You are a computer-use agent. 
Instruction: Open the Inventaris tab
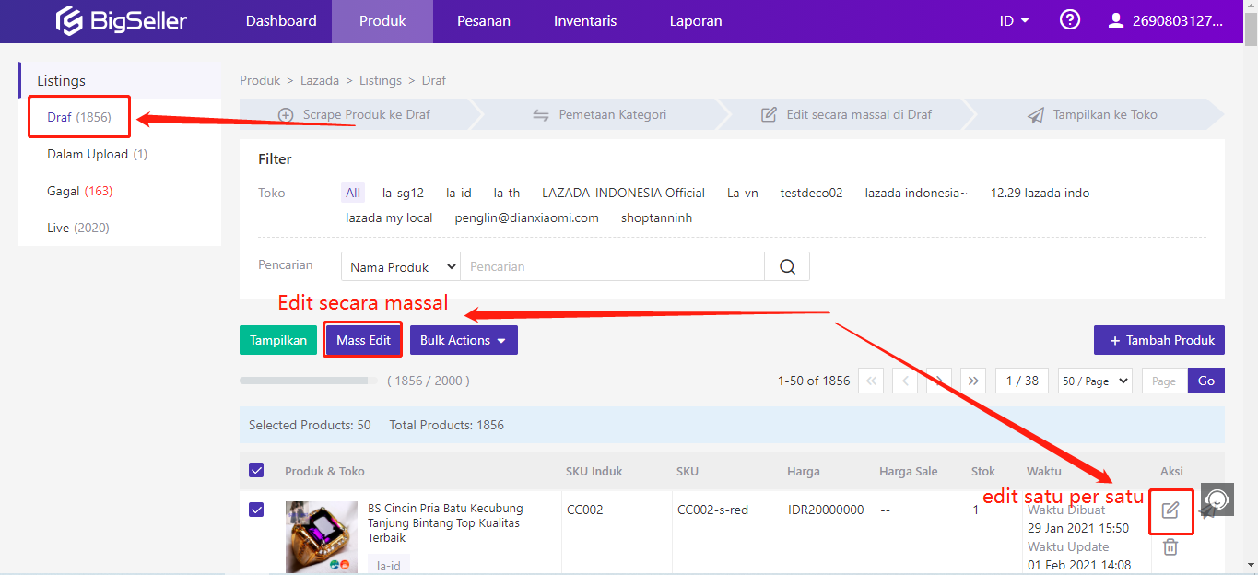[585, 20]
